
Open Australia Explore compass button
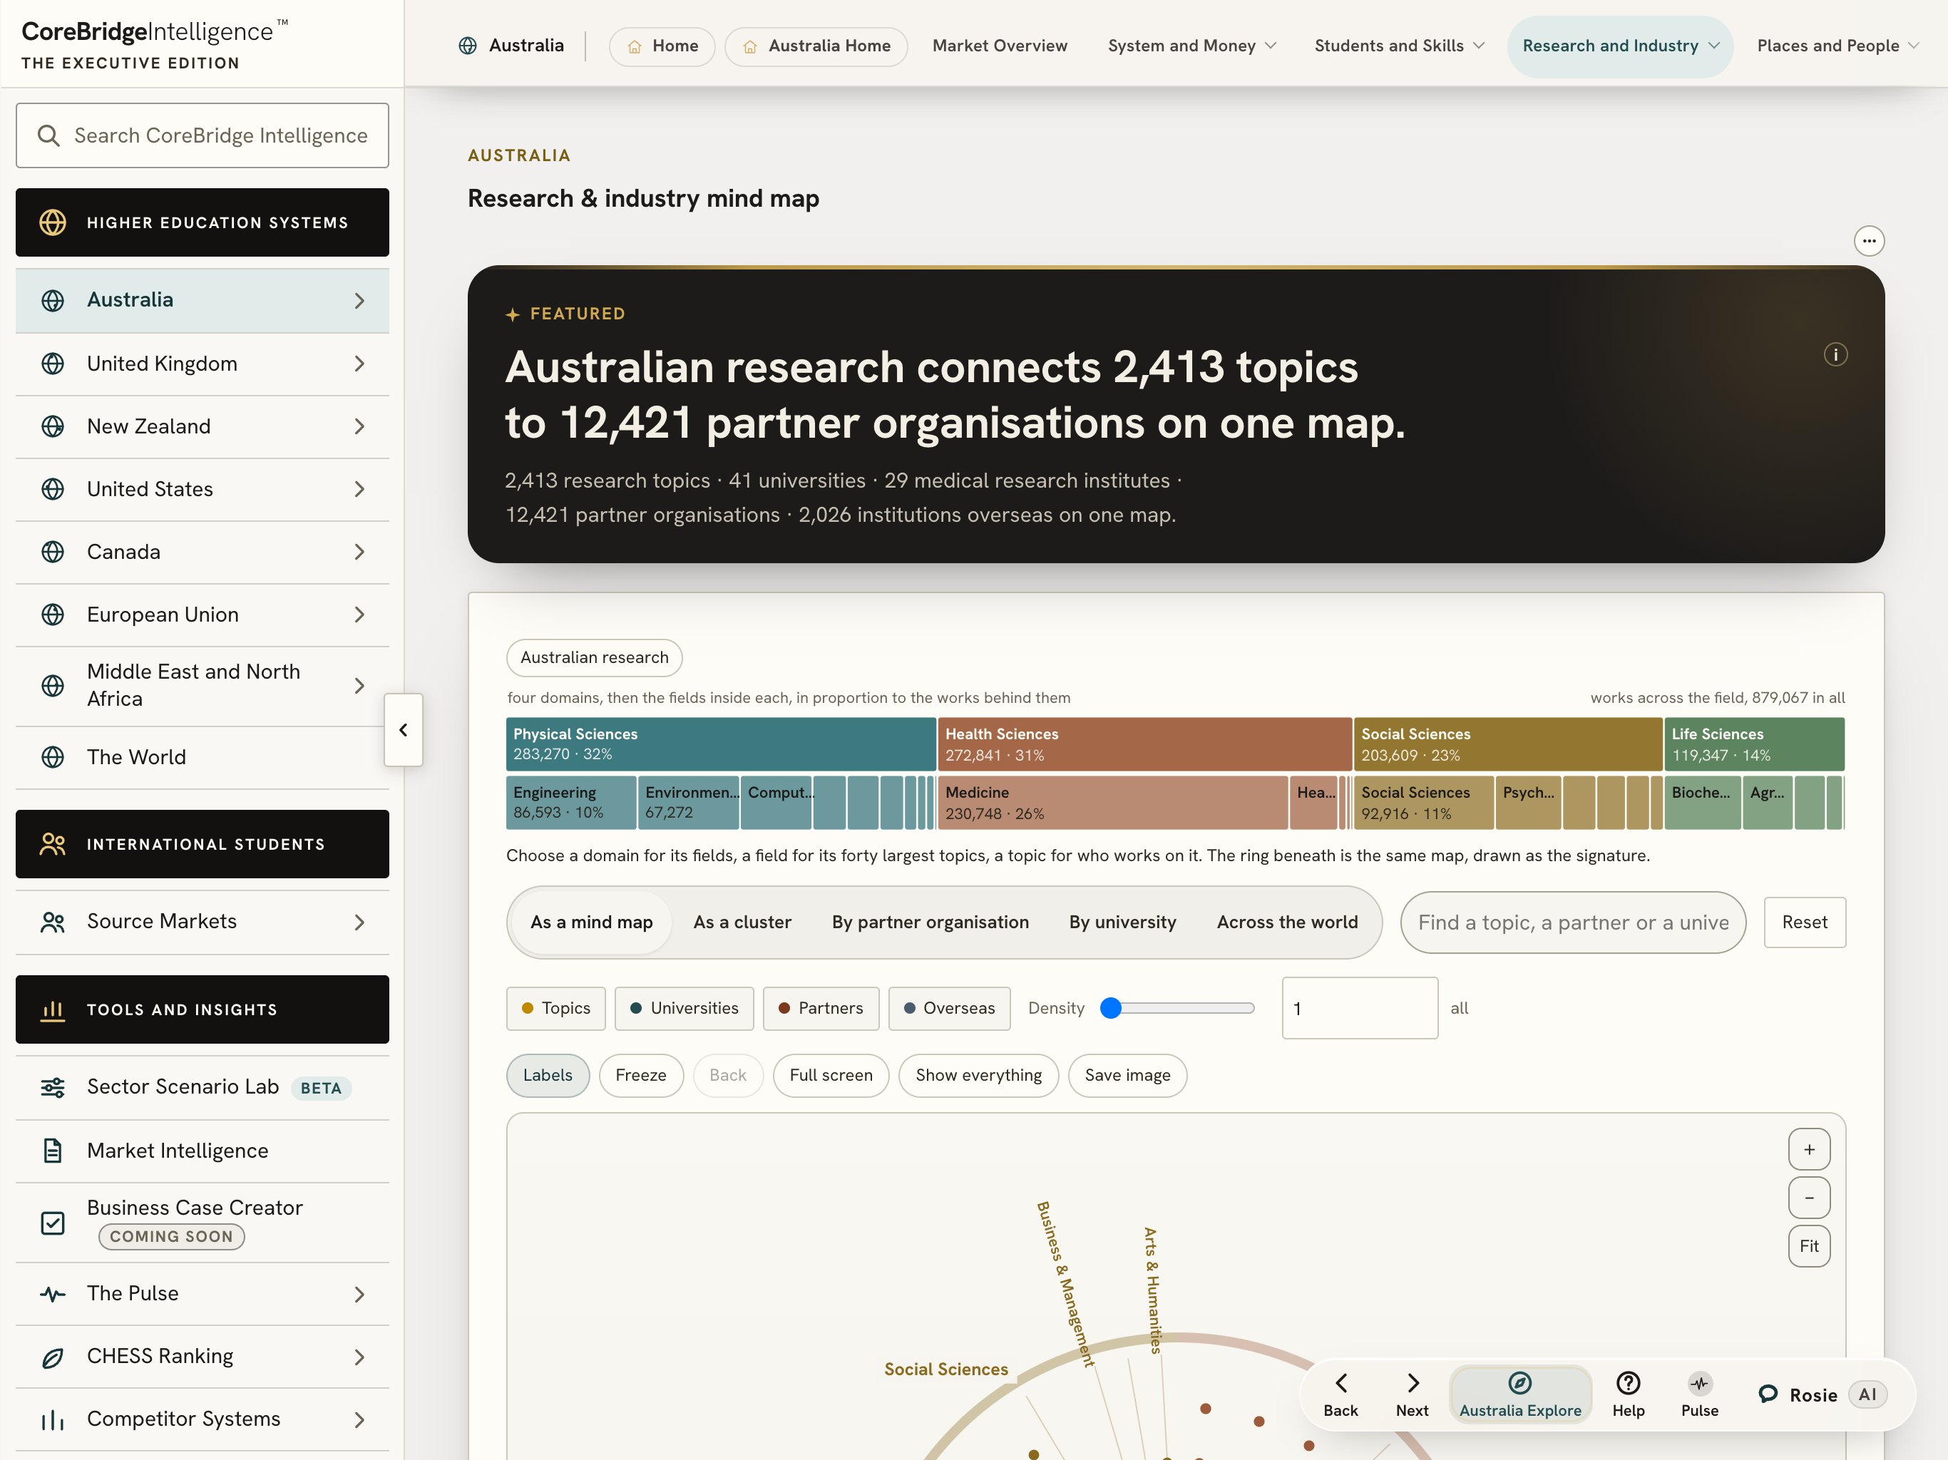pos(1520,1395)
